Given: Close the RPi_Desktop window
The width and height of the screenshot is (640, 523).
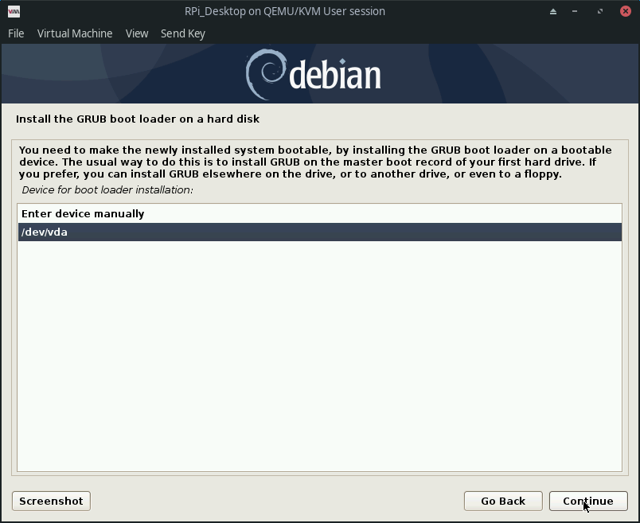Looking at the screenshot, I should click(626, 11).
